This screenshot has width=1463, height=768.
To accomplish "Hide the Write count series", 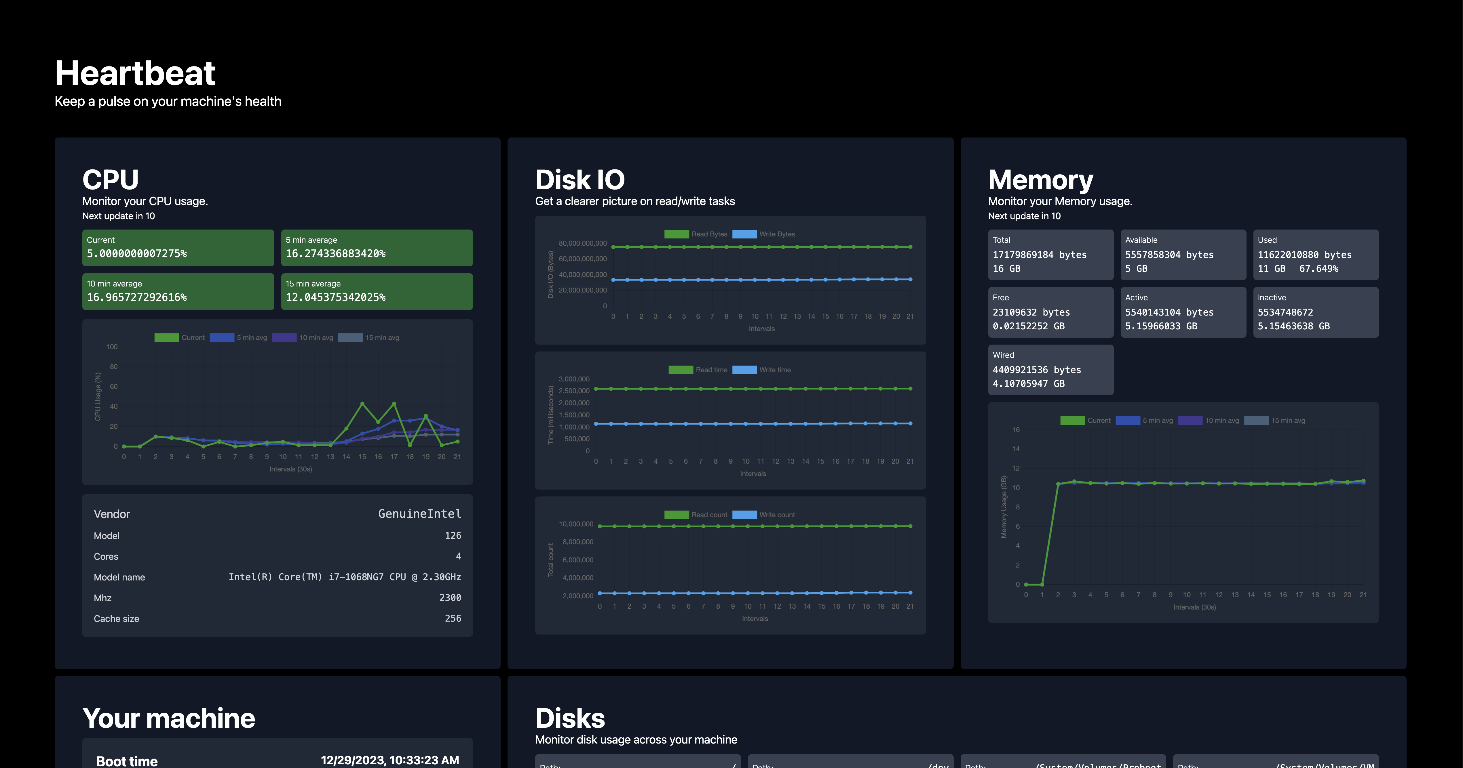I will (764, 515).
